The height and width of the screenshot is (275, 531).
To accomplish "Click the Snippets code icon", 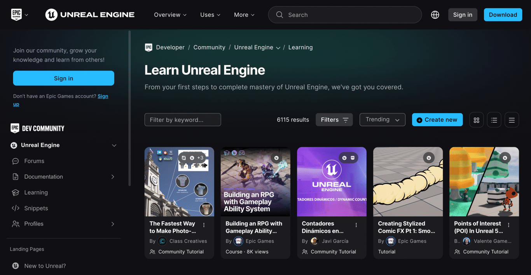I will (x=15, y=208).
